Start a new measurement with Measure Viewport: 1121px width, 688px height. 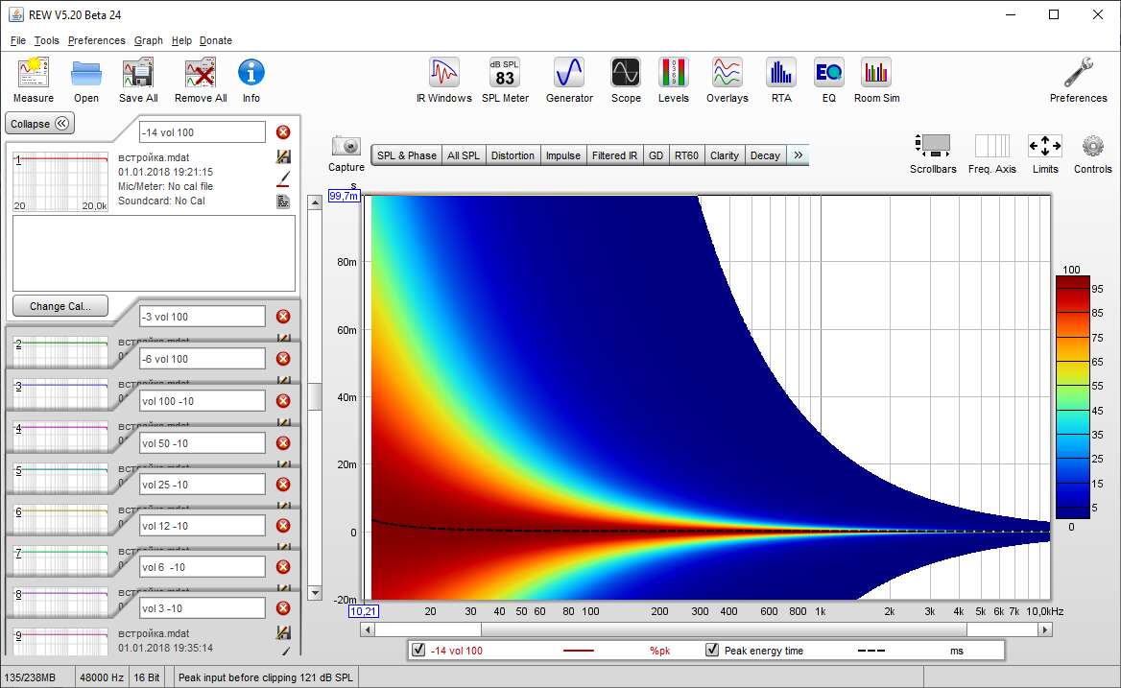(34, 80)
